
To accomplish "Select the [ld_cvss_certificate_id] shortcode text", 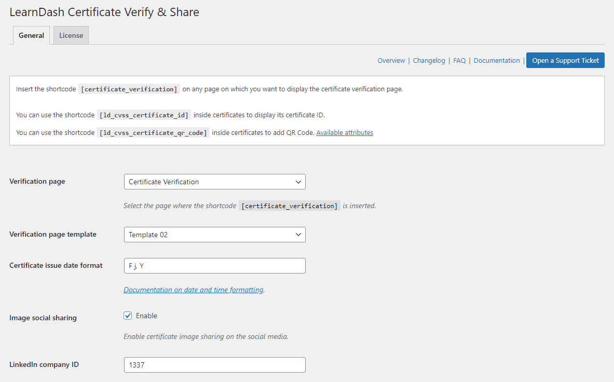I will 144,115.
